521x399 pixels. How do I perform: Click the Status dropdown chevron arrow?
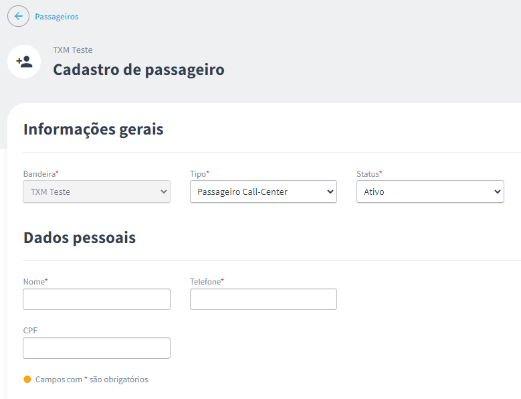(497, 191)
